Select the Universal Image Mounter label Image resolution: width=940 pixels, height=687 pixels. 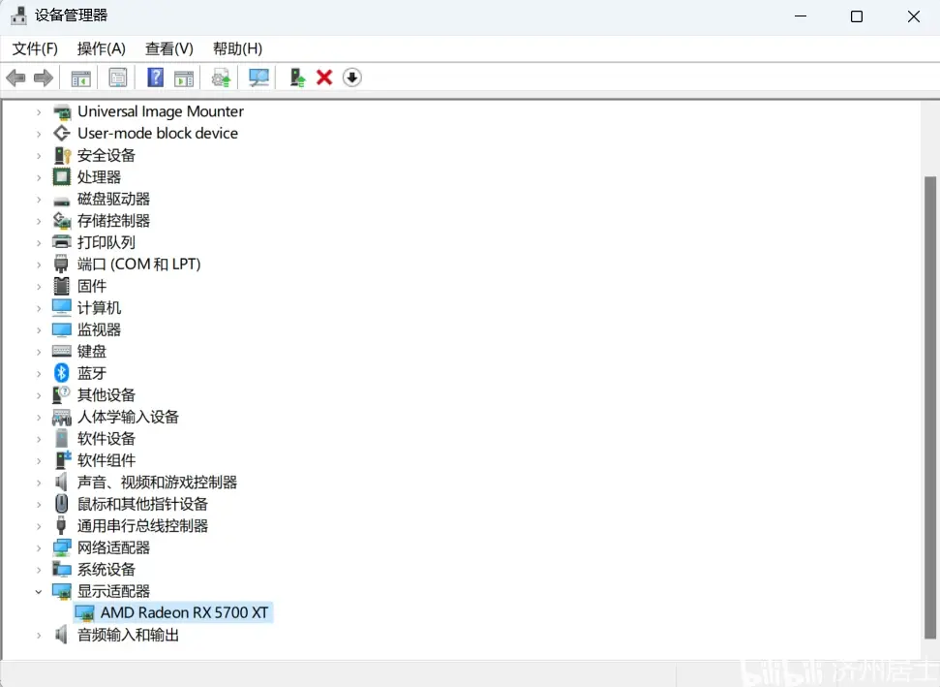click(161, 111)
